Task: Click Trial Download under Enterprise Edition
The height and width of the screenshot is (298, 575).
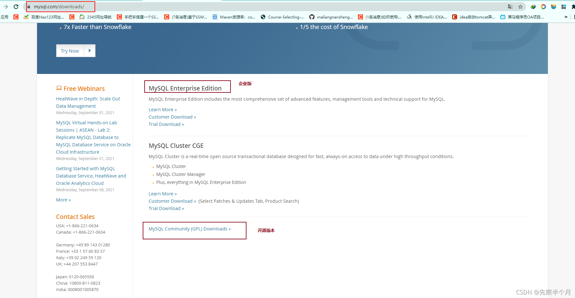Action: tap(166, 124)
